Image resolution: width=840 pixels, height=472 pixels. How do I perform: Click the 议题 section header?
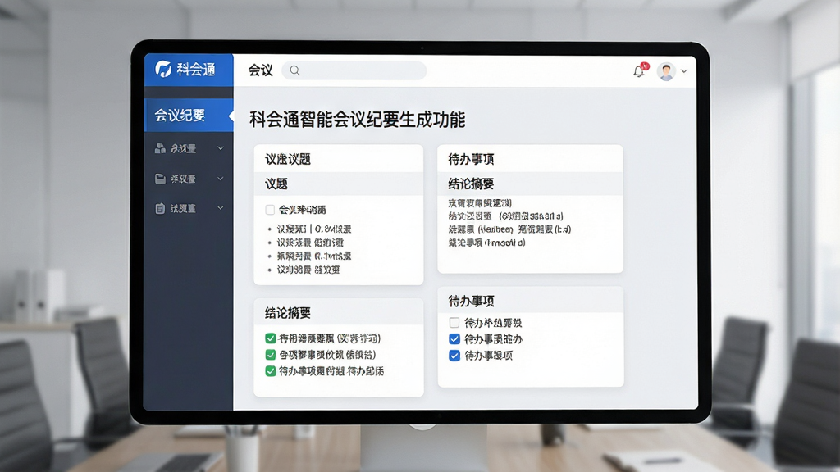[x=276, y=184]
